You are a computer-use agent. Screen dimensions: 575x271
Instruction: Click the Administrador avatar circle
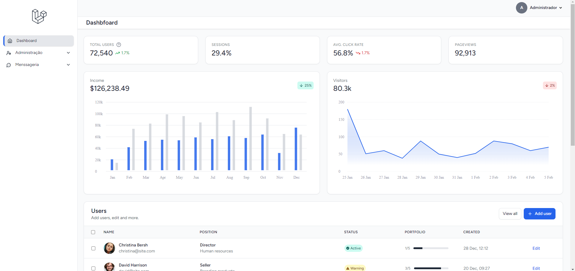(x=521, y=8)
